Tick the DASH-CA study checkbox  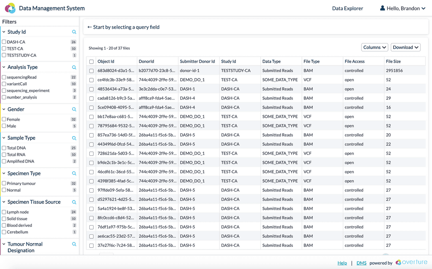4,42
